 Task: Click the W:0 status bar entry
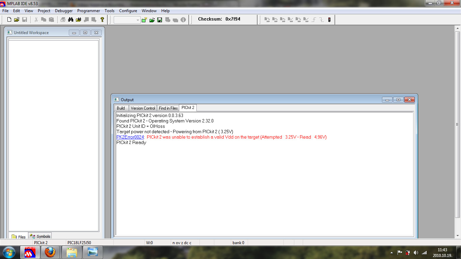pyautogui.click(x=149, y=242)
